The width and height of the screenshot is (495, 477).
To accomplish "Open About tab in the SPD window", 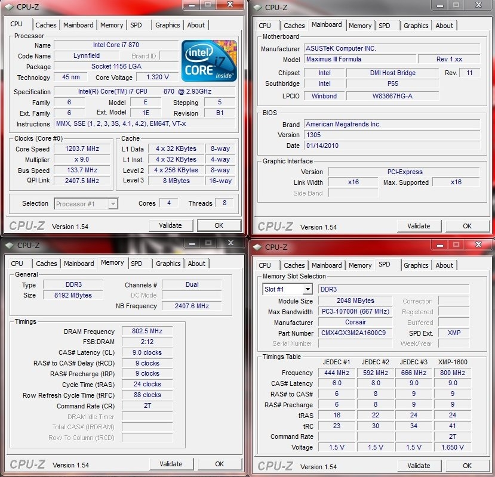I will click(444, 265).
